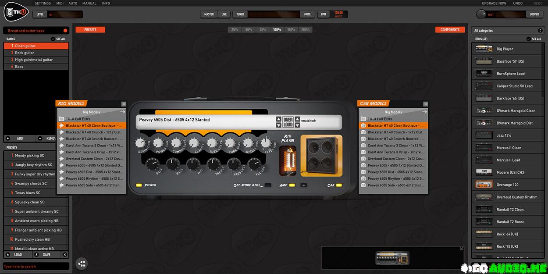Select Rig Player component icon
Viewport: 548px width, 274px height.
484,49
